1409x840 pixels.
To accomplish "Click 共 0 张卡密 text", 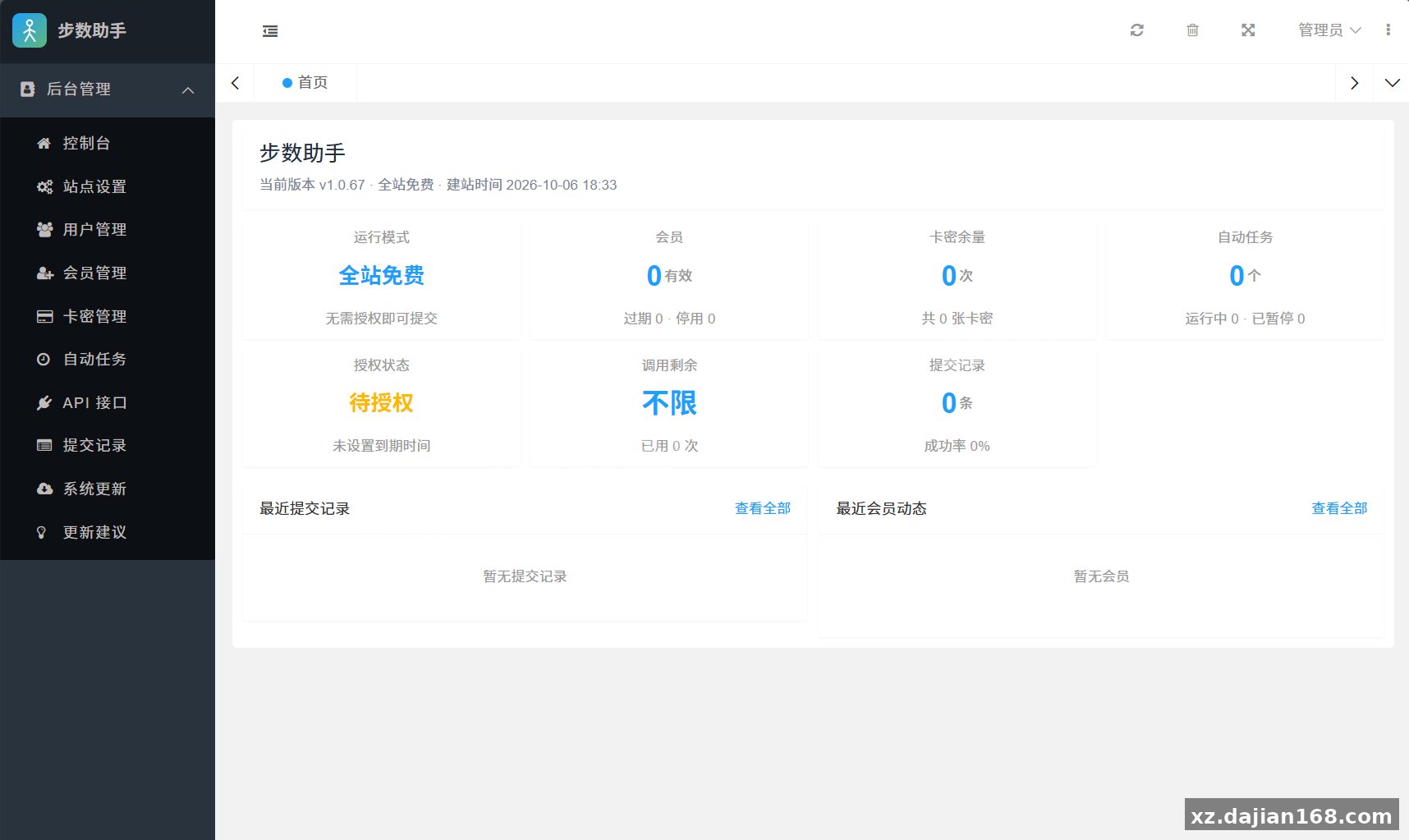I will point(957,318).
